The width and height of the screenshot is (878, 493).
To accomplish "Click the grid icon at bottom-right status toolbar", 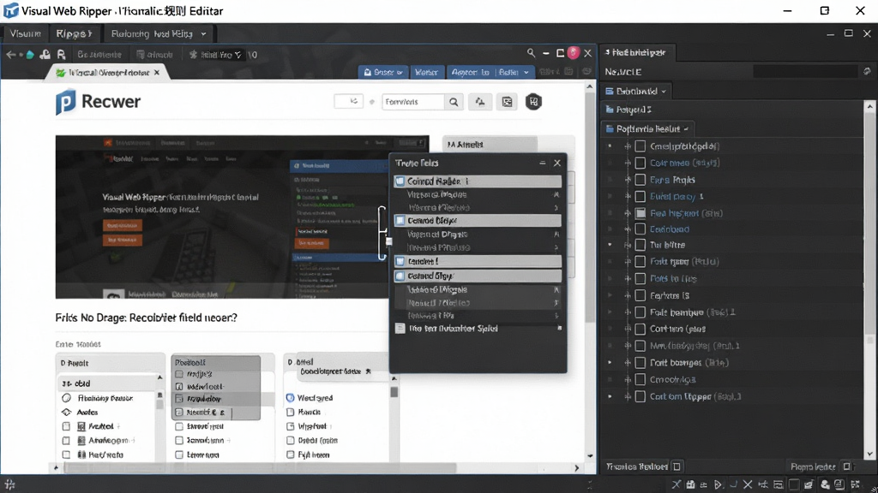I will click(855, 484).
